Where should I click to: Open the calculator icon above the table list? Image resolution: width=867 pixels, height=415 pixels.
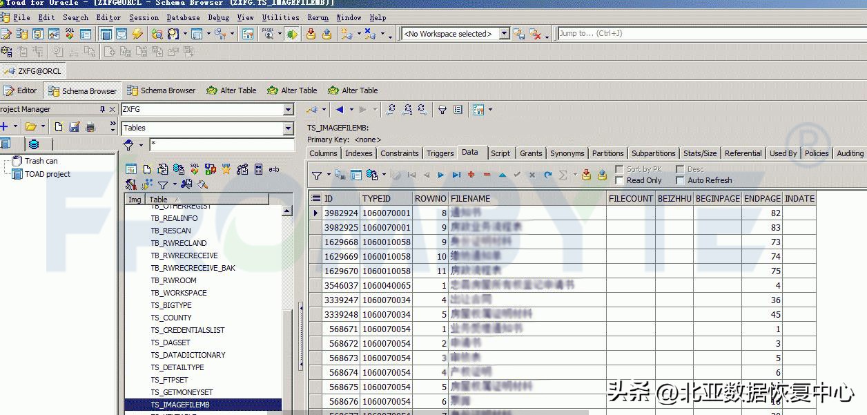(x=258, y=169)
